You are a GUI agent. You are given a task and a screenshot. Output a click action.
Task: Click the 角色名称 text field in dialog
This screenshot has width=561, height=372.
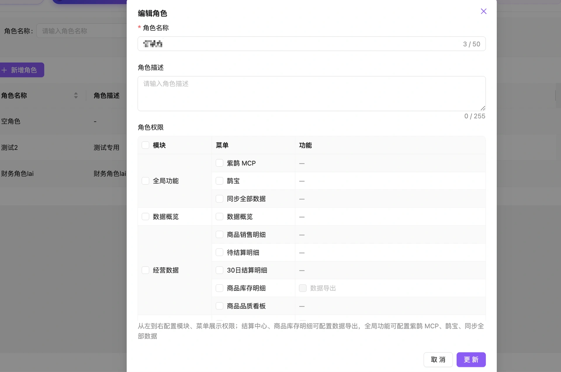pyautogui.click(x=311, y=44)
